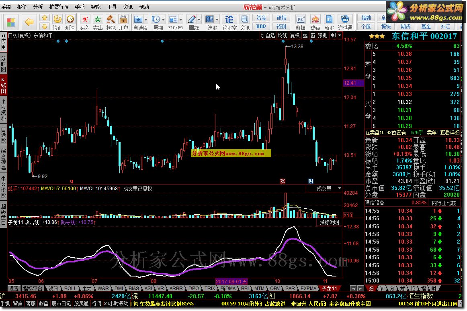Click 加自选 above the chart
Screen dimensions: 467x311
(x=268, y=35)
